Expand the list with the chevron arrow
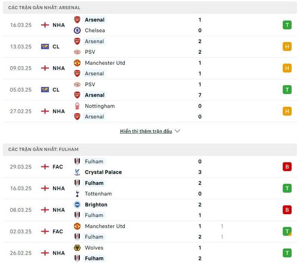Image resolution: width=298 pixels, height=263 pixels. pos(177,131)
